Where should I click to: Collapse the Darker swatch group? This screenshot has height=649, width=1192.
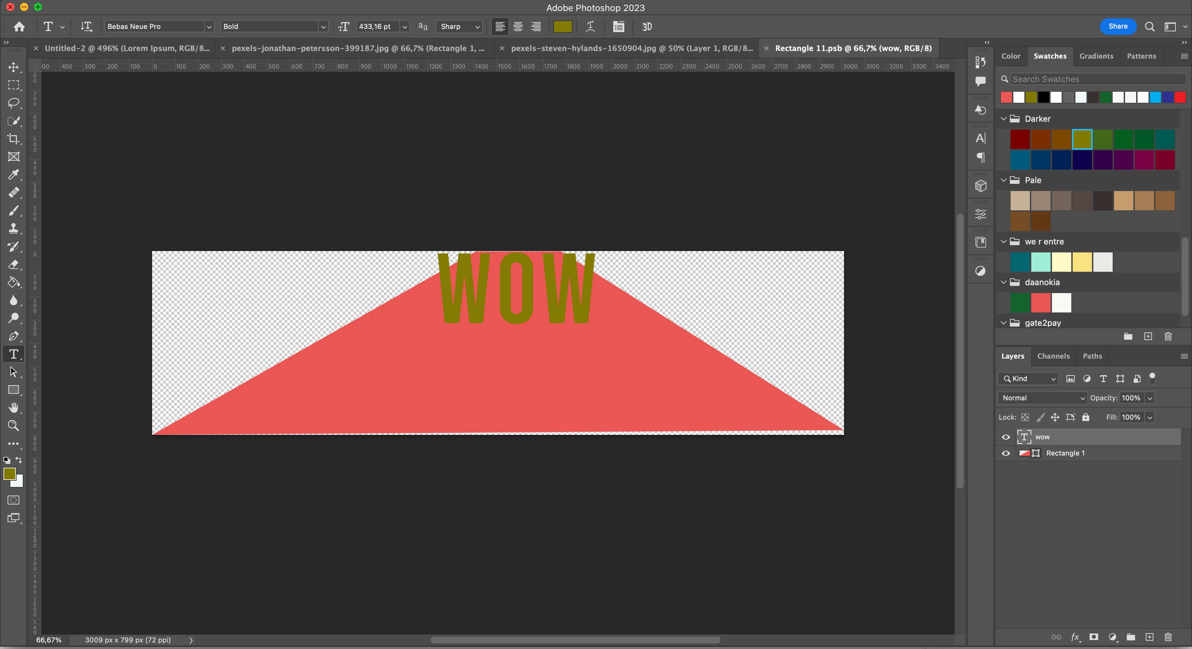click(1003, 119)
